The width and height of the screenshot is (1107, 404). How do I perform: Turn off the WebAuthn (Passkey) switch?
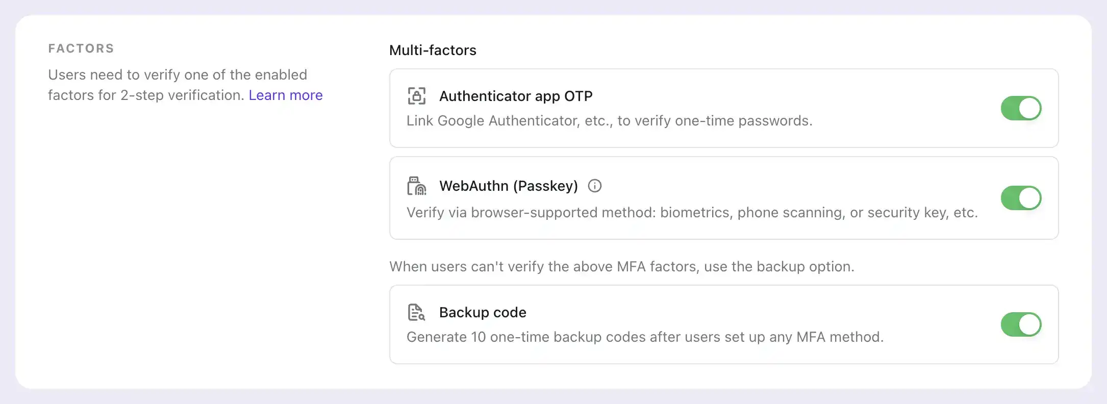click(x=1021, y=198)
